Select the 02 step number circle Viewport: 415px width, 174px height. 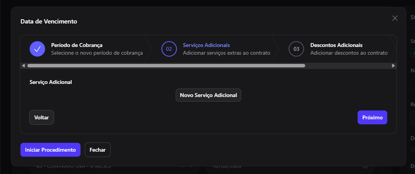[169, 49]
